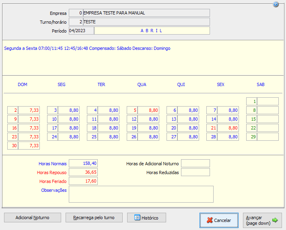Click the Observações text box
The width and height of the screenshot is (286, 230).
point(141,194)
